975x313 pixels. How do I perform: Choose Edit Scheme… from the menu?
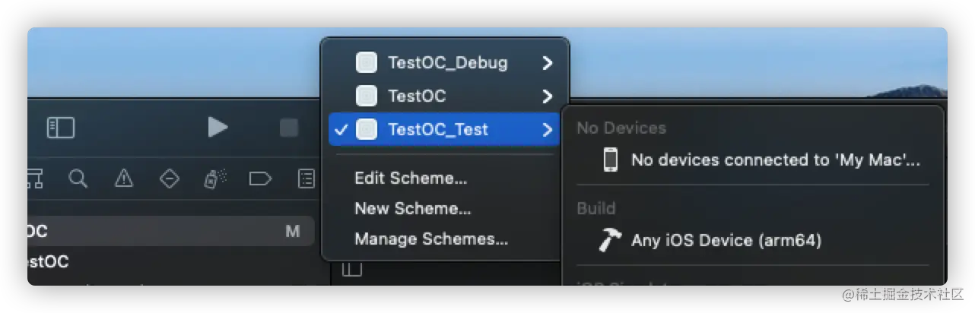tap(411, 179)
